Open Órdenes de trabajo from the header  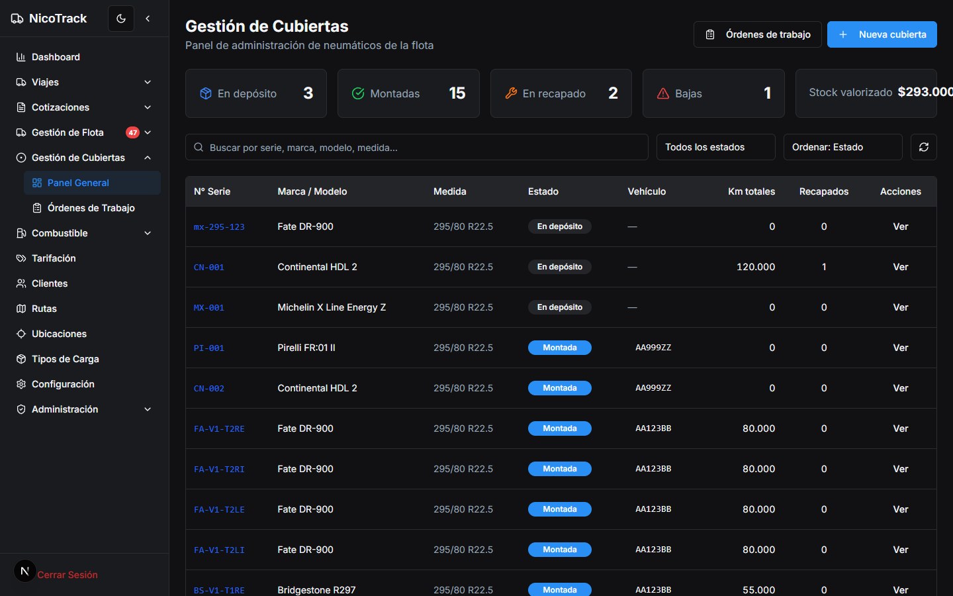pyautogui.click(x=758, y=34)
